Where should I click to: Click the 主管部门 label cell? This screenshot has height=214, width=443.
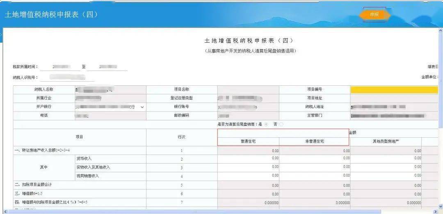click(315, 116)
